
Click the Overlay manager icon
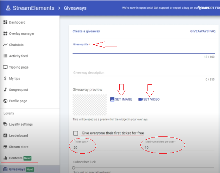point(5,33)
